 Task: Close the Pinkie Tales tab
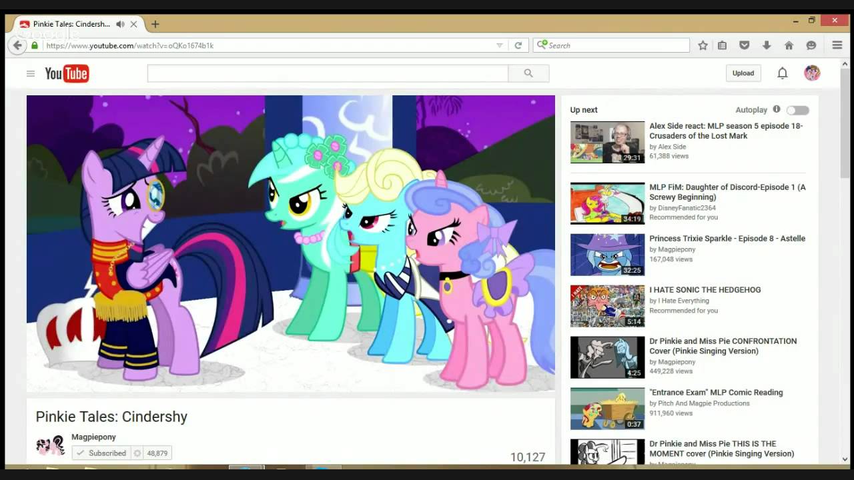pos(133,24)
